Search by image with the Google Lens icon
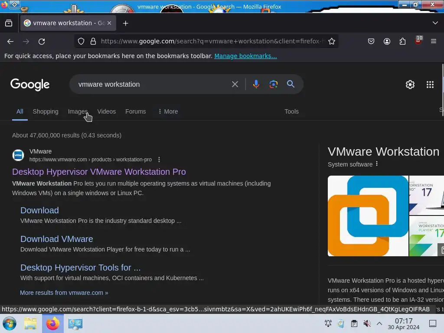The width and height of the screenshot is (444, 333). (273, 84)
